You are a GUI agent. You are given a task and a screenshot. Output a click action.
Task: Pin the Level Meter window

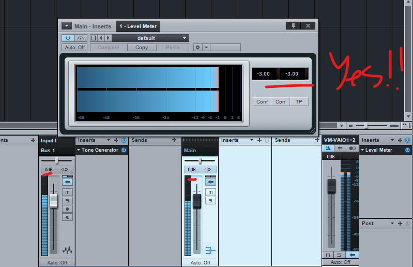293,25
